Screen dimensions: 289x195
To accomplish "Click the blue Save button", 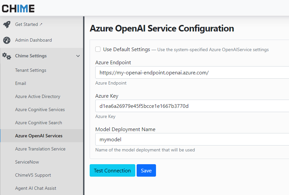I will [x=146, y=170].
